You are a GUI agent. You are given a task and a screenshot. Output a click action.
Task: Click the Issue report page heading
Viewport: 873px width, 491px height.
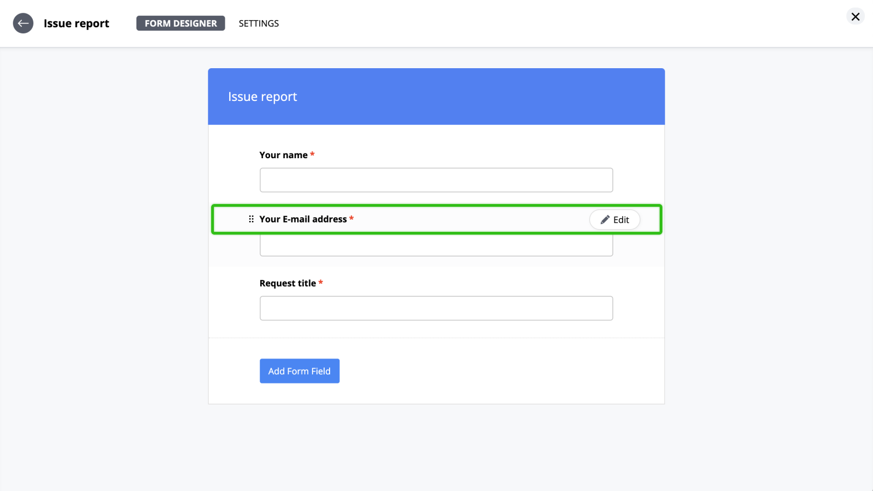tap(76, 23)
